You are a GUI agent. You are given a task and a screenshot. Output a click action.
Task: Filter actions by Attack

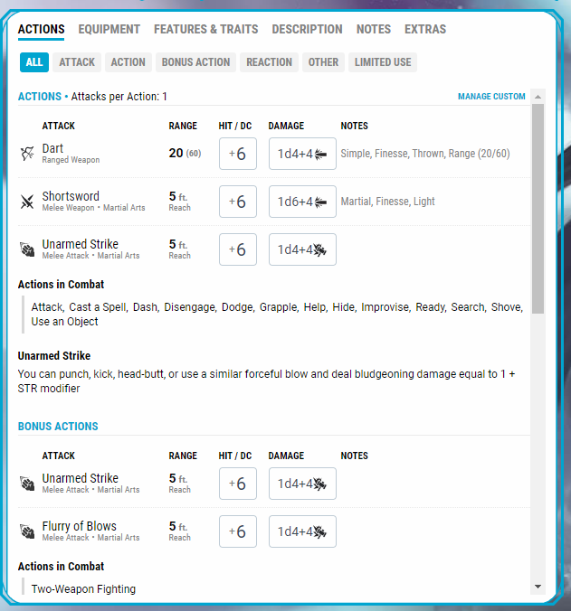77,62
